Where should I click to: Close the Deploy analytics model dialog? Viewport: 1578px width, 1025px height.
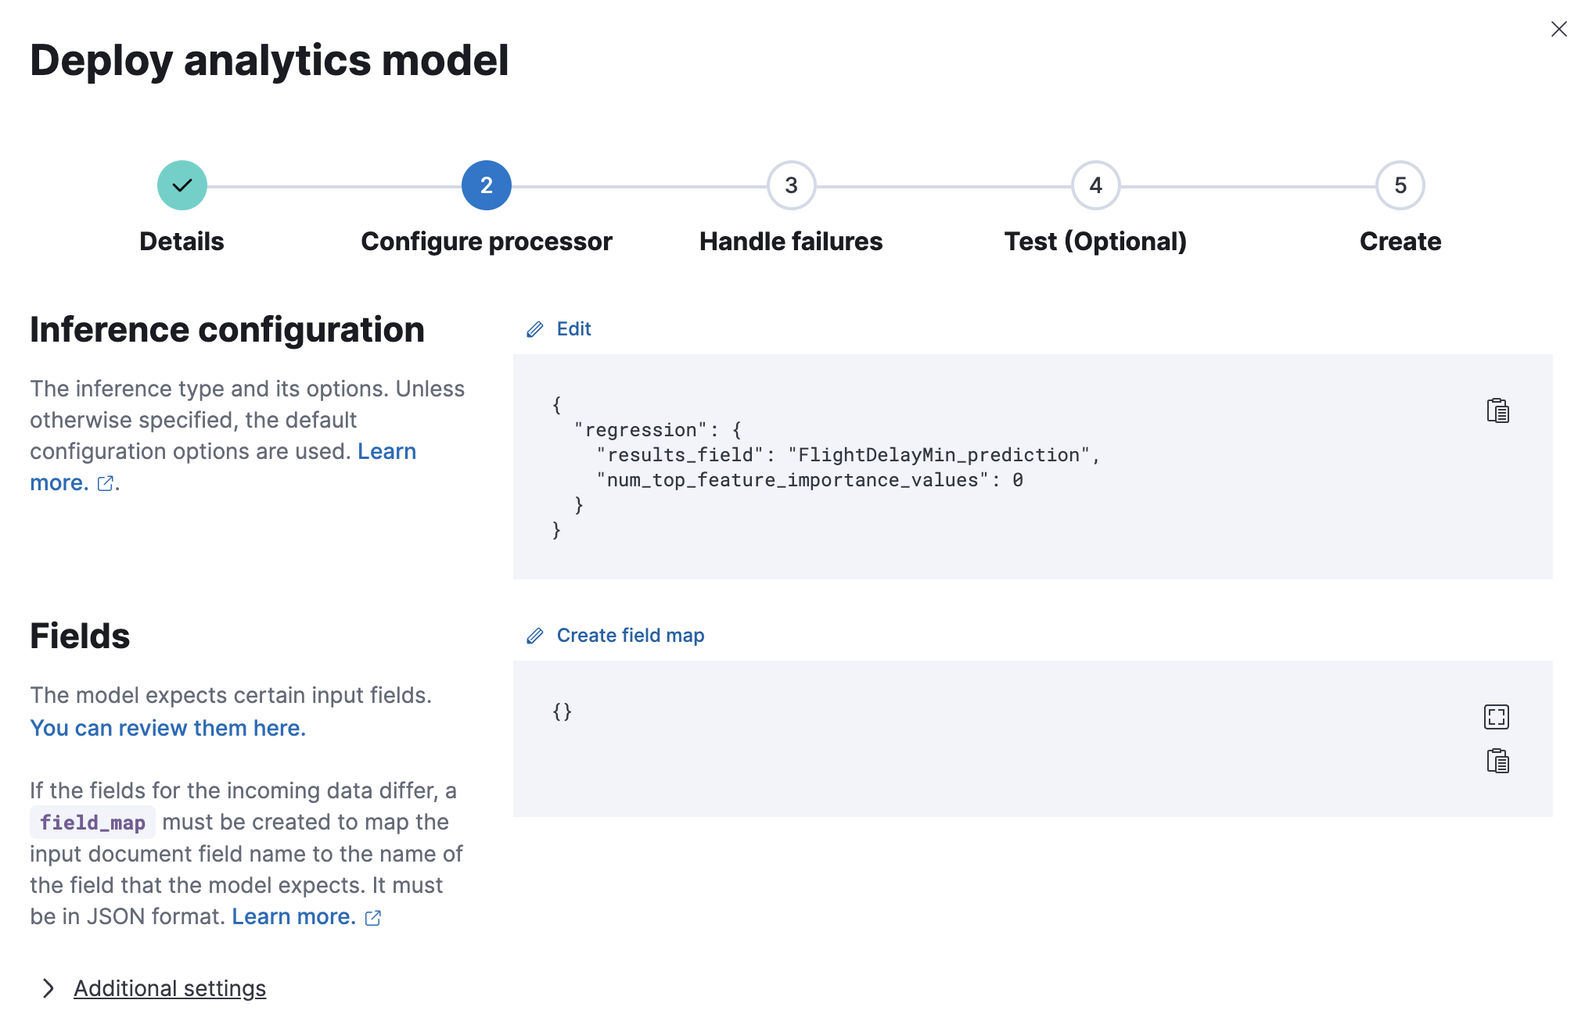coord(1558,29)
